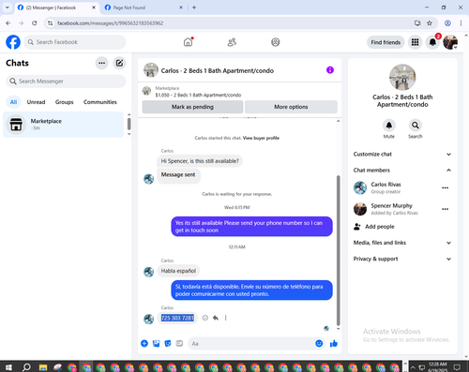469x372 pixels.
Task: Expand Privacy & support section
Action: click(402, 259)
